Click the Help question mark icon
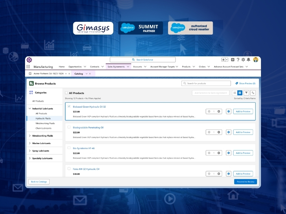The width and height of the screenshot is (286, 214). tap(238, 60)
